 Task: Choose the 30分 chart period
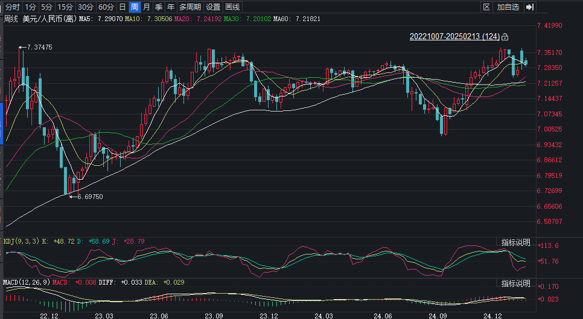click(86, 7)
